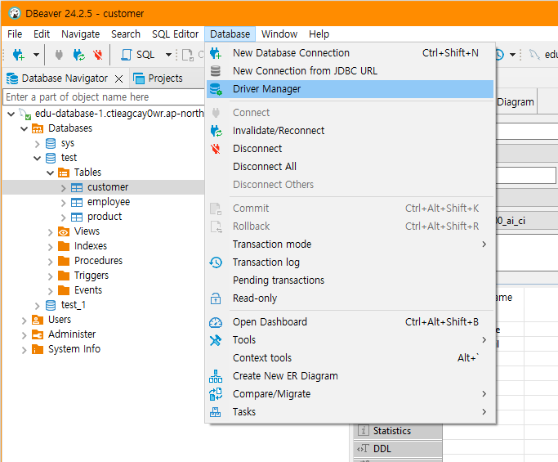Screen dimensions: 558x462
Task: Choose Create New ER Diagram
Action: [350, 376]
